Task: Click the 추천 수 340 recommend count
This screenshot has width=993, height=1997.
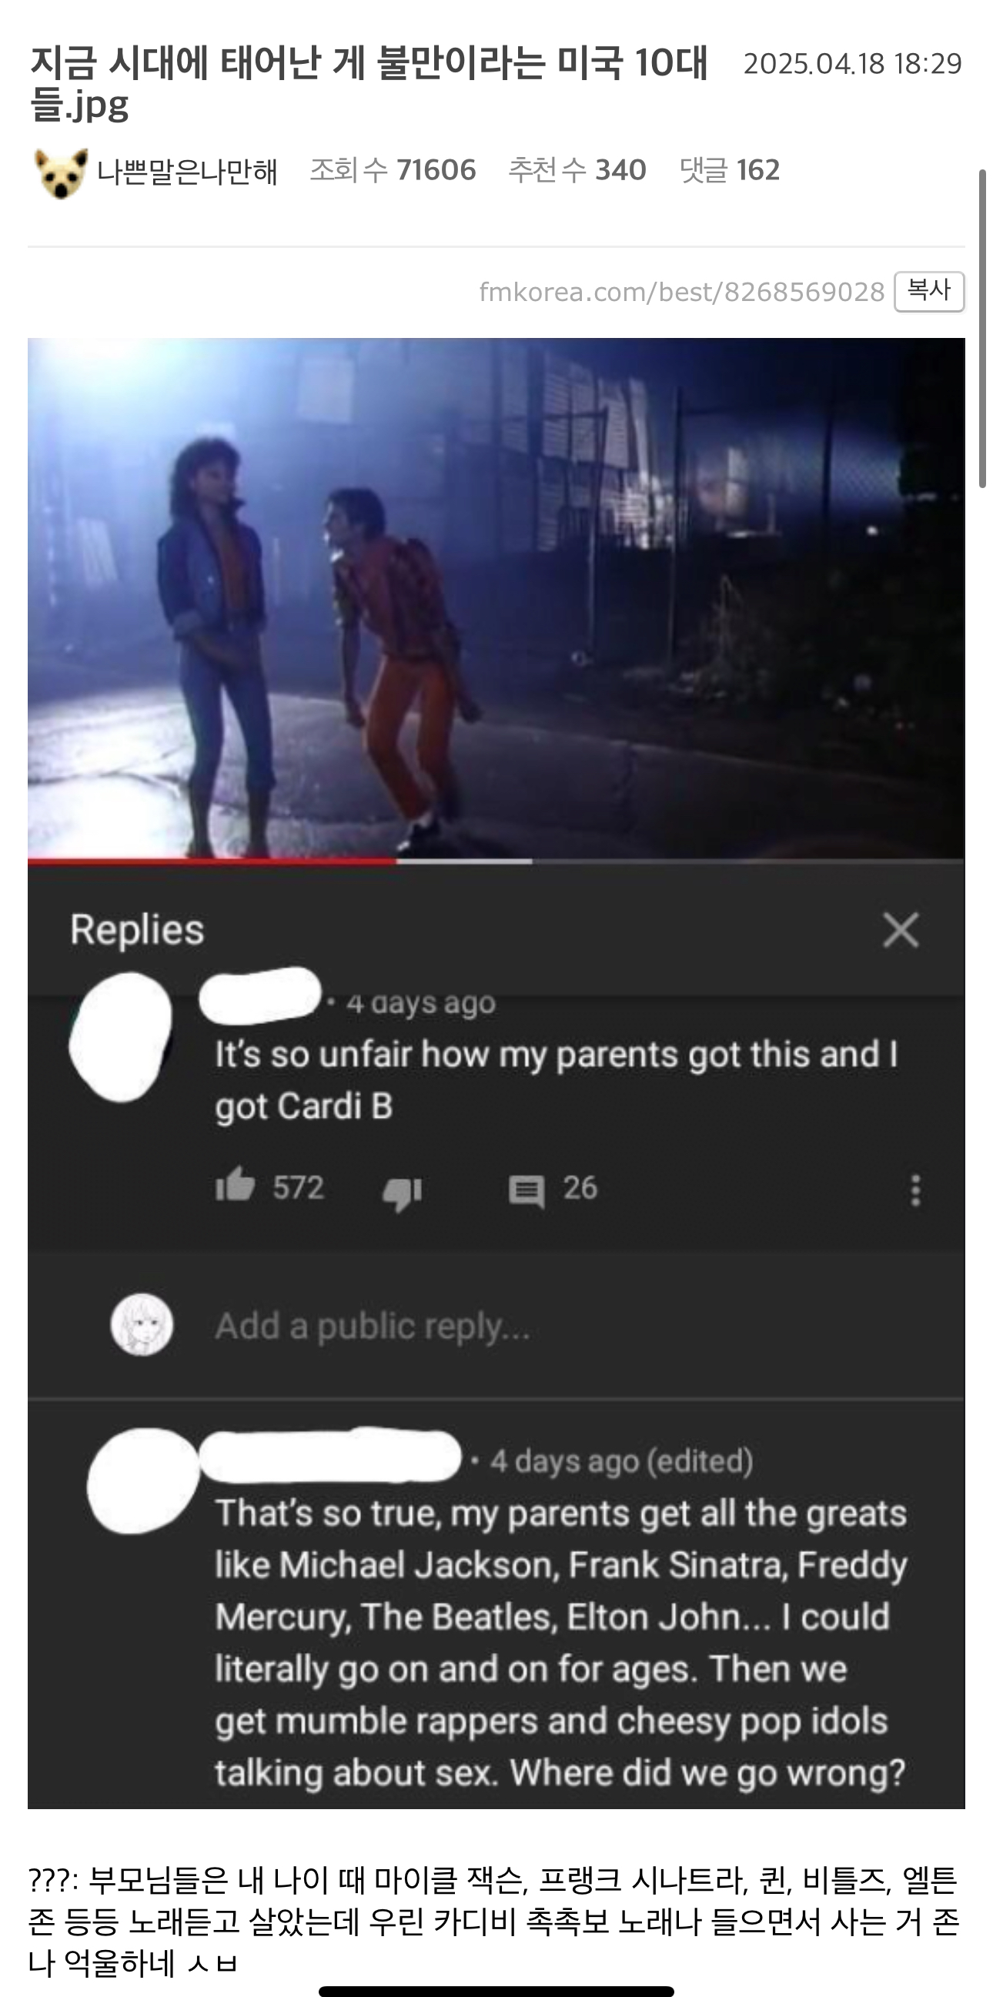Action: pos(577,170)
